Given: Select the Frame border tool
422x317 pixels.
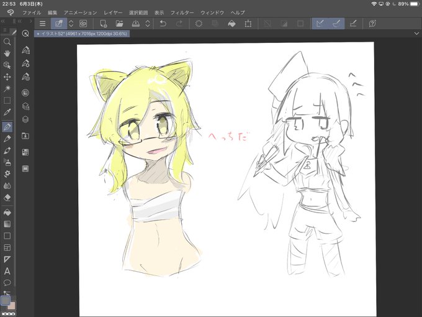Looking at the screenshot, I should point(7,248).
